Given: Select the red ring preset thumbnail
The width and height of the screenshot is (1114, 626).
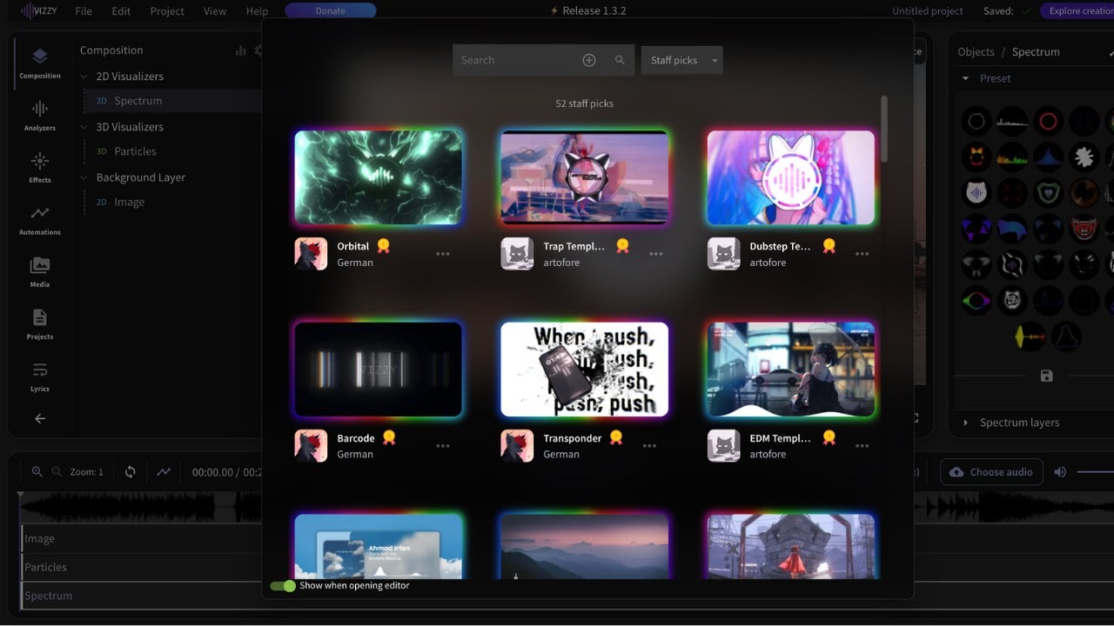Looking at the screenshot, I should coord(1048,121).
